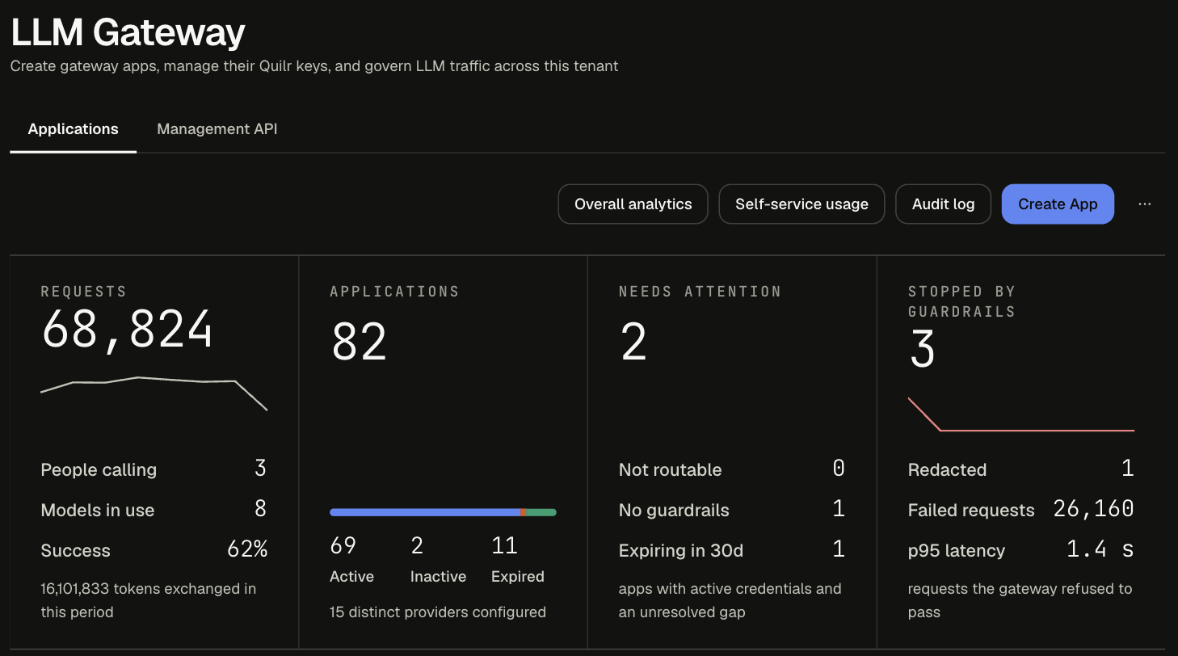Click the apps with active credentials note
This screenshot has width=1178, height=656.
[730, 600]
